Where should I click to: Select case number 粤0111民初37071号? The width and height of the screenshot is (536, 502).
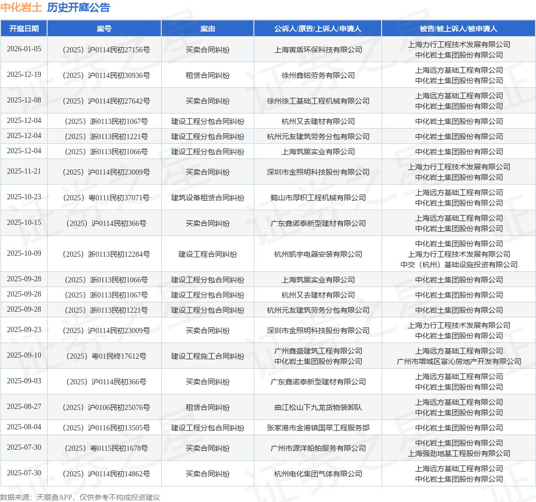(x=106, y=198)
